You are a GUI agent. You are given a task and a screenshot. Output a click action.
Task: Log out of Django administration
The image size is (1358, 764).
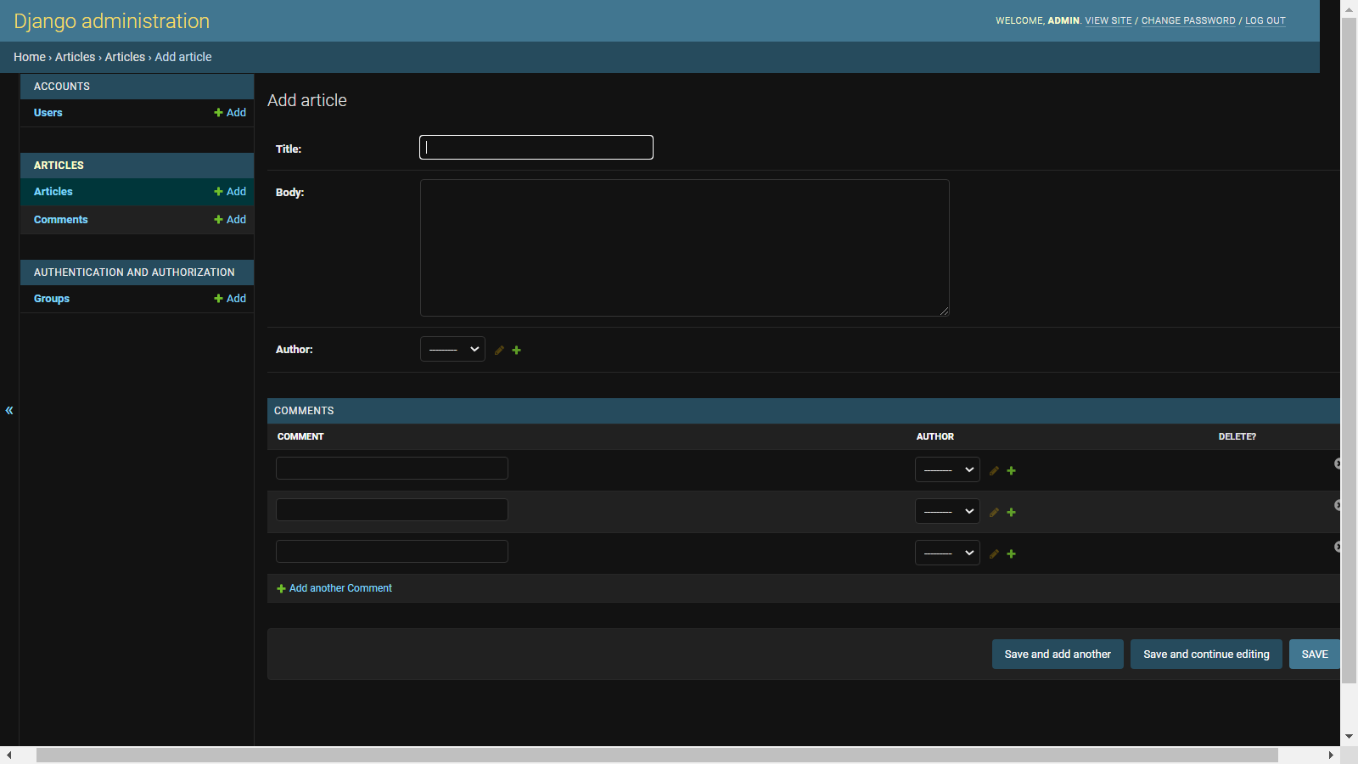coord(1265,20)
